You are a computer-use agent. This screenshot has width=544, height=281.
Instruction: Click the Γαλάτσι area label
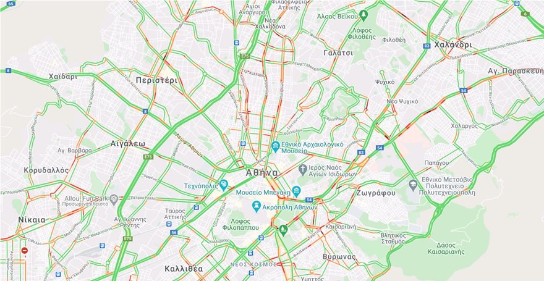338,53
